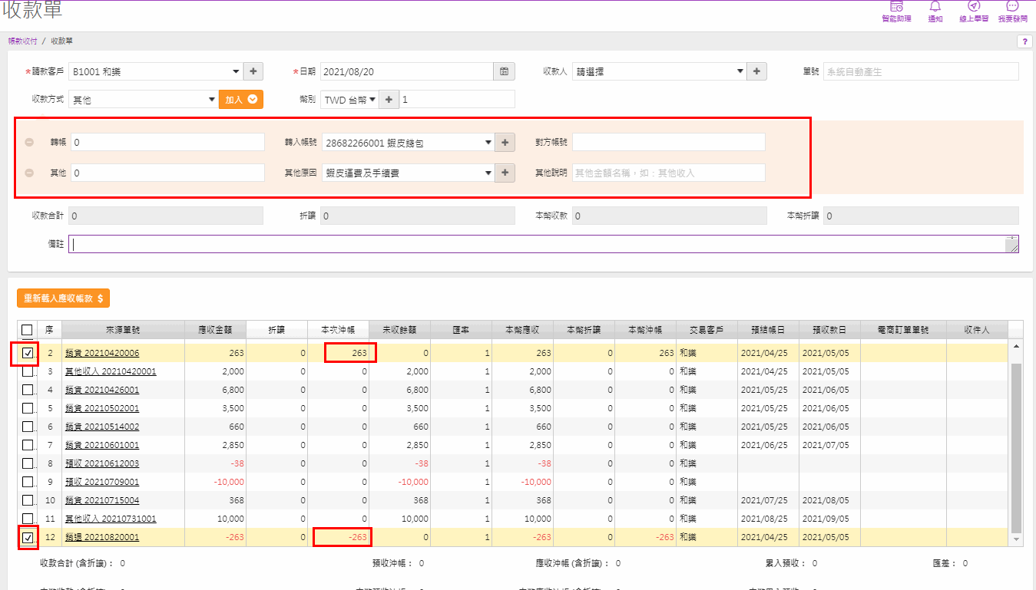Click the orange 加入 button
The image size is (1036, 590).
[241, 99]
